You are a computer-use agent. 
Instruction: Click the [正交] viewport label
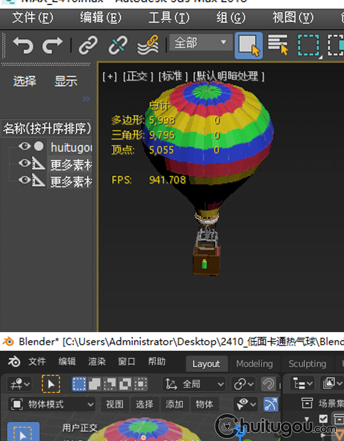[138, 76]
